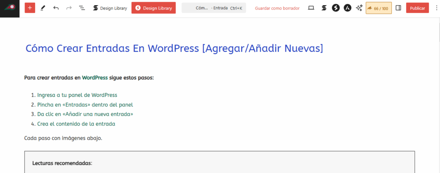
Task: Click 'Para crear entradas en' intro text
Action: (52, 78)
